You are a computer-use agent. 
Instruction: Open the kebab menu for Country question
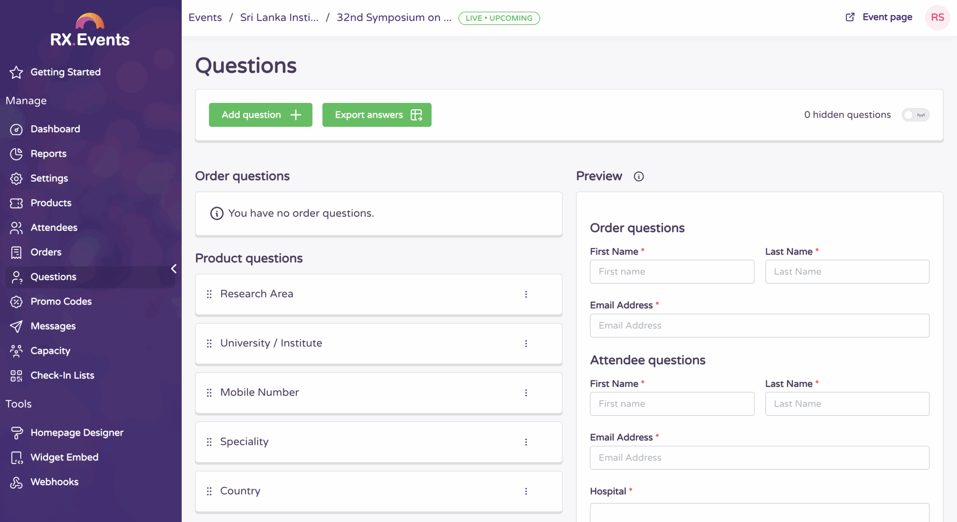tap(526, 491)
